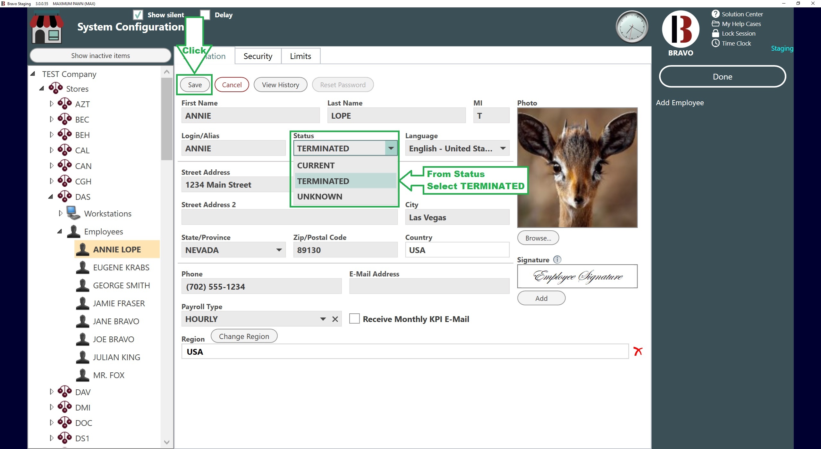Choose UNKNOWN in the Status list

click(x=345, y=196)
